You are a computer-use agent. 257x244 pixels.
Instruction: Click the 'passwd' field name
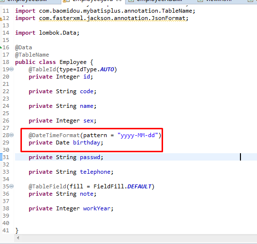coord(90,158)
